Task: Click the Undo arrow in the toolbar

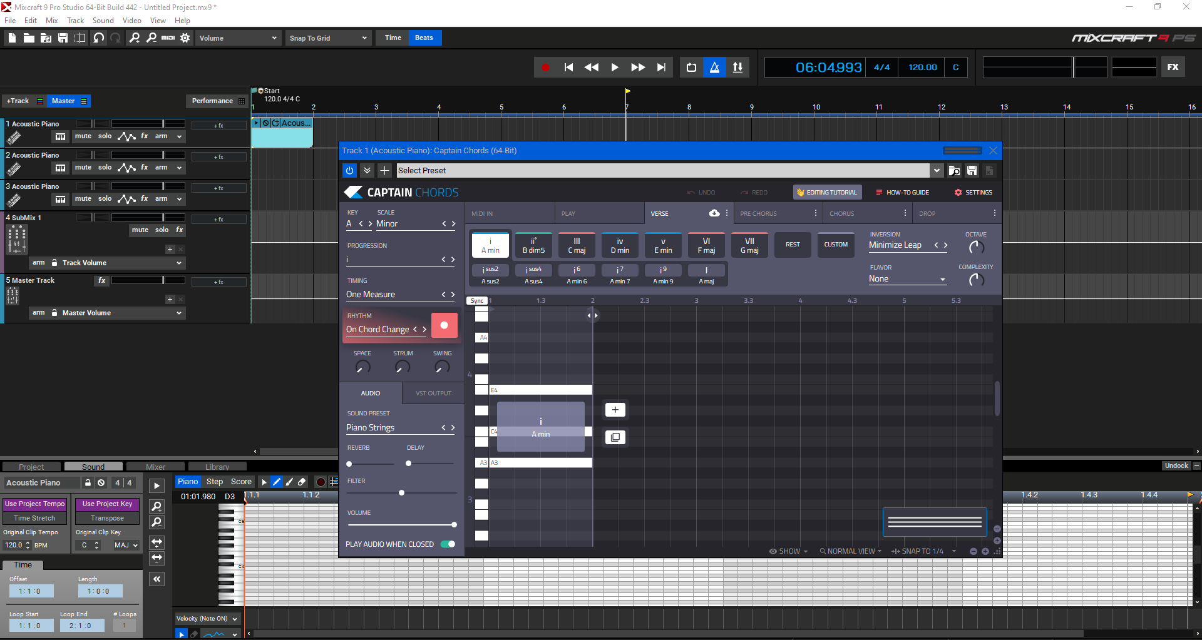Action: click(98, 38)
